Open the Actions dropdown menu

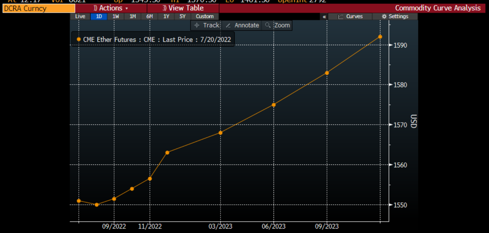111,8
